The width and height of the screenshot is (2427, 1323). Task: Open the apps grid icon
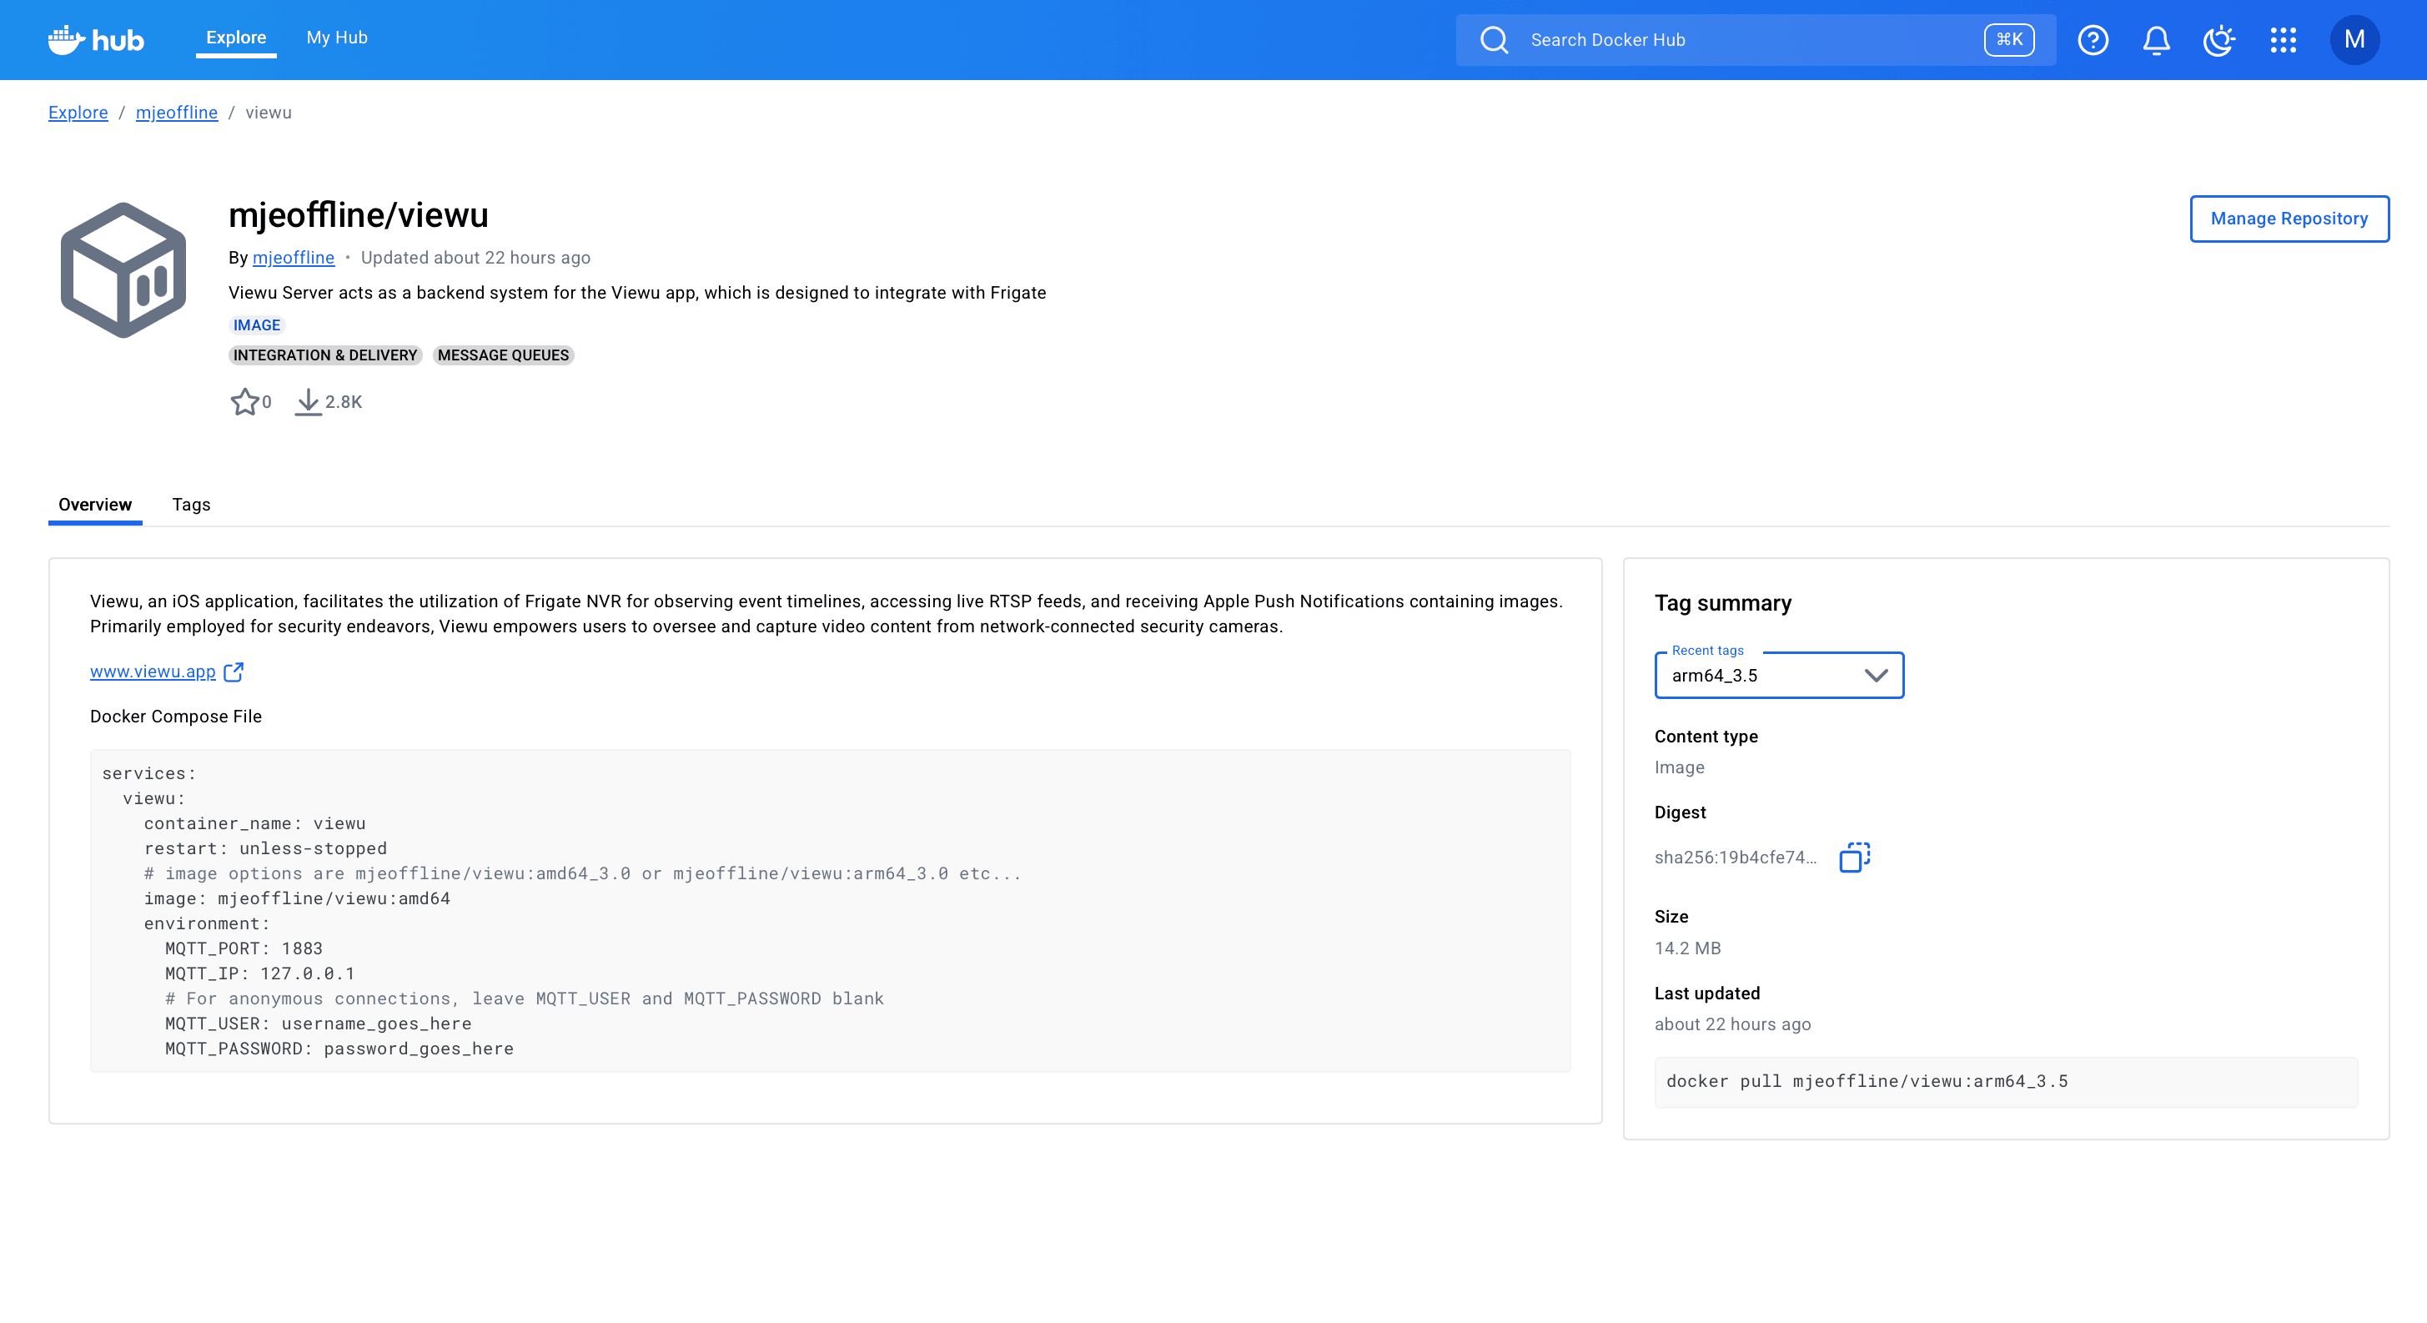tap(2283, 39)
